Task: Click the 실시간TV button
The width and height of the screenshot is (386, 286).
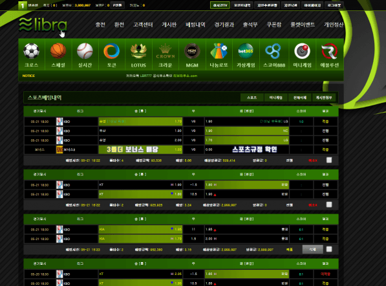Action: coord(220,5)
